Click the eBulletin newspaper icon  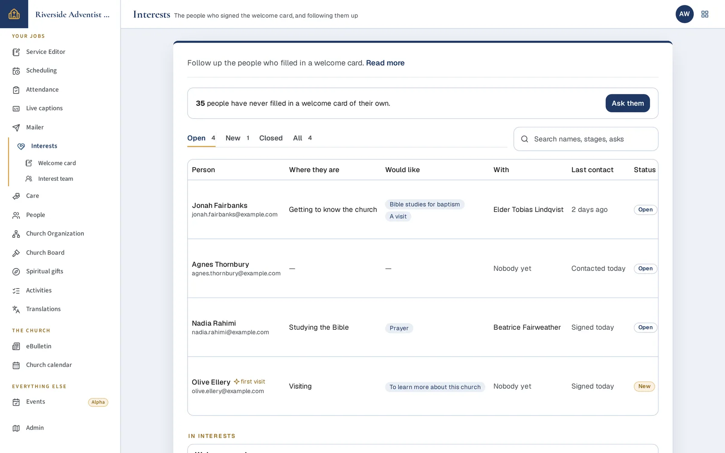(16, 347)
